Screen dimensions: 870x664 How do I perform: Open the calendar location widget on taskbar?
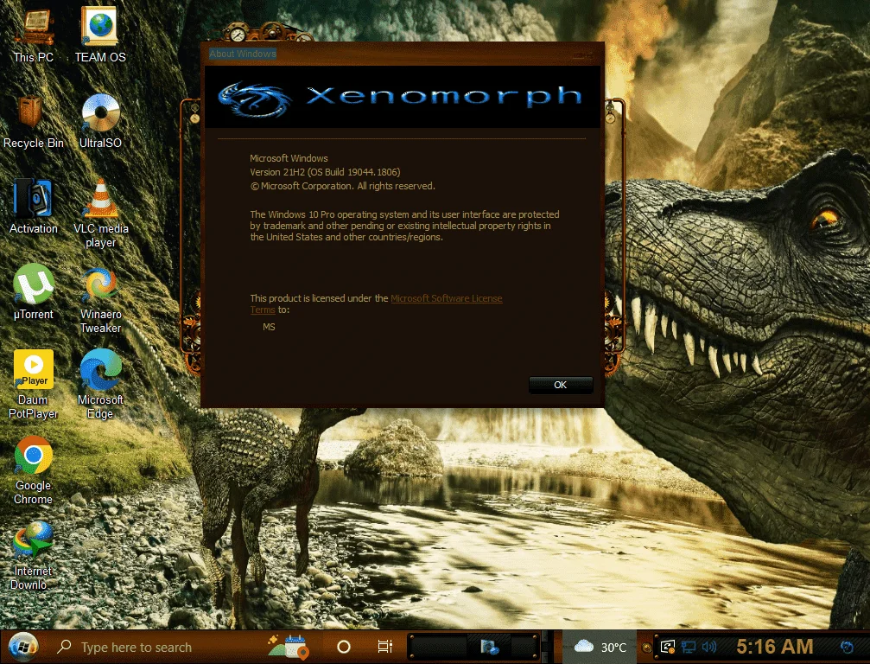coord(289,646)
